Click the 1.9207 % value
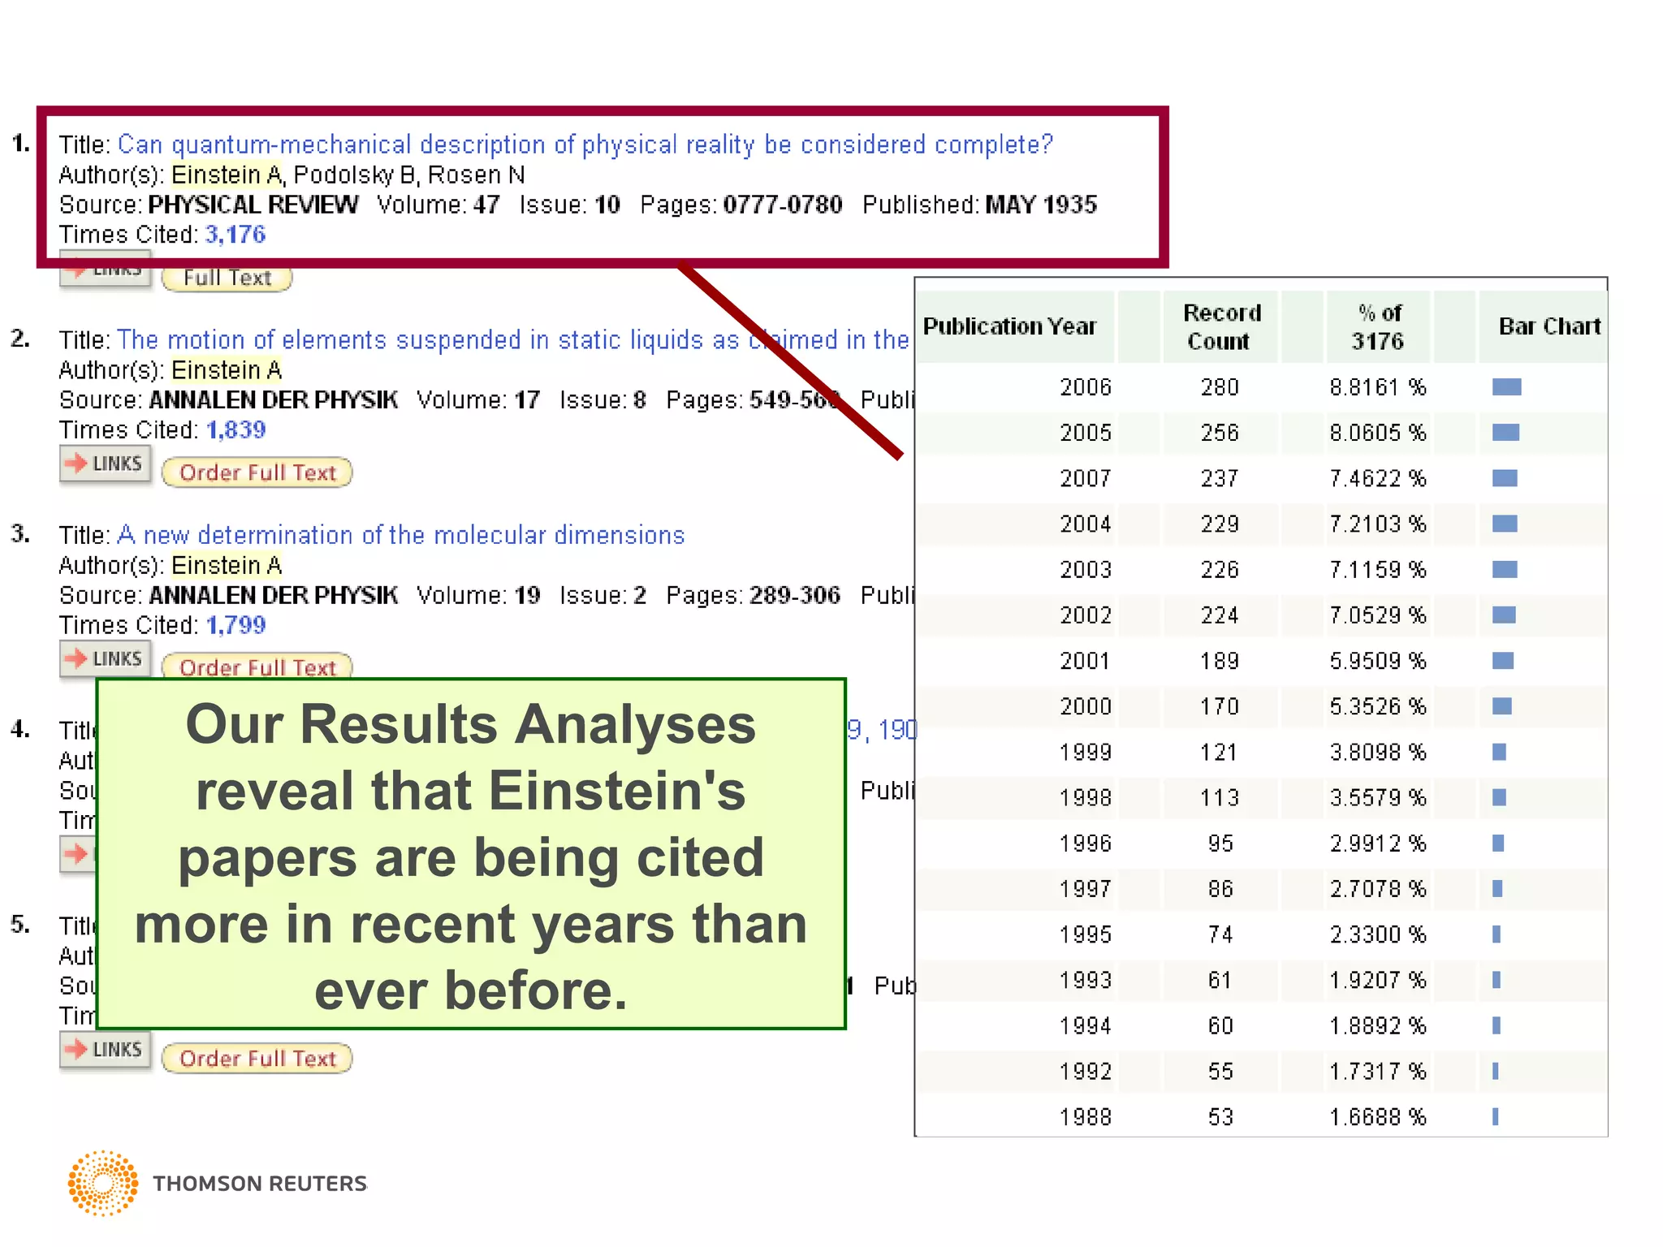The image size is (1663, 1247). point(1377,981)
